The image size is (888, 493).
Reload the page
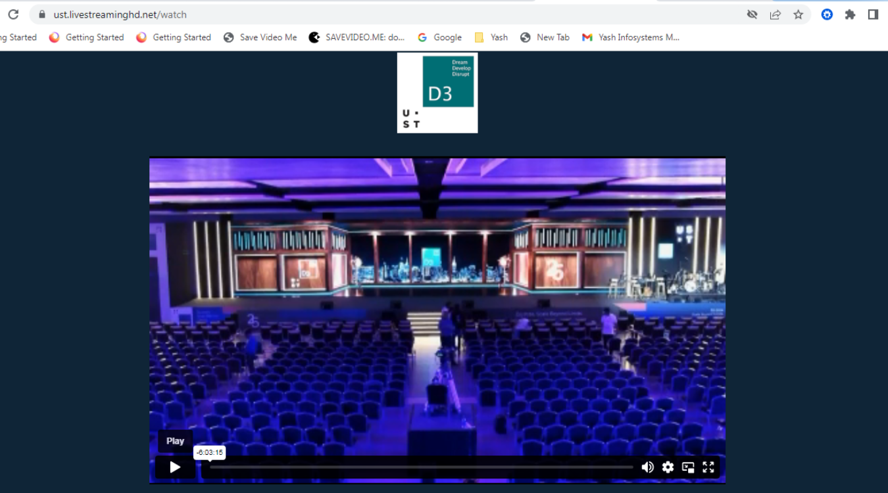[x=13, y=14]
